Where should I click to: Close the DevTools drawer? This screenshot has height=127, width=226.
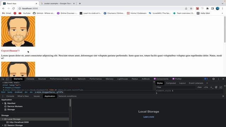(223, 96)
